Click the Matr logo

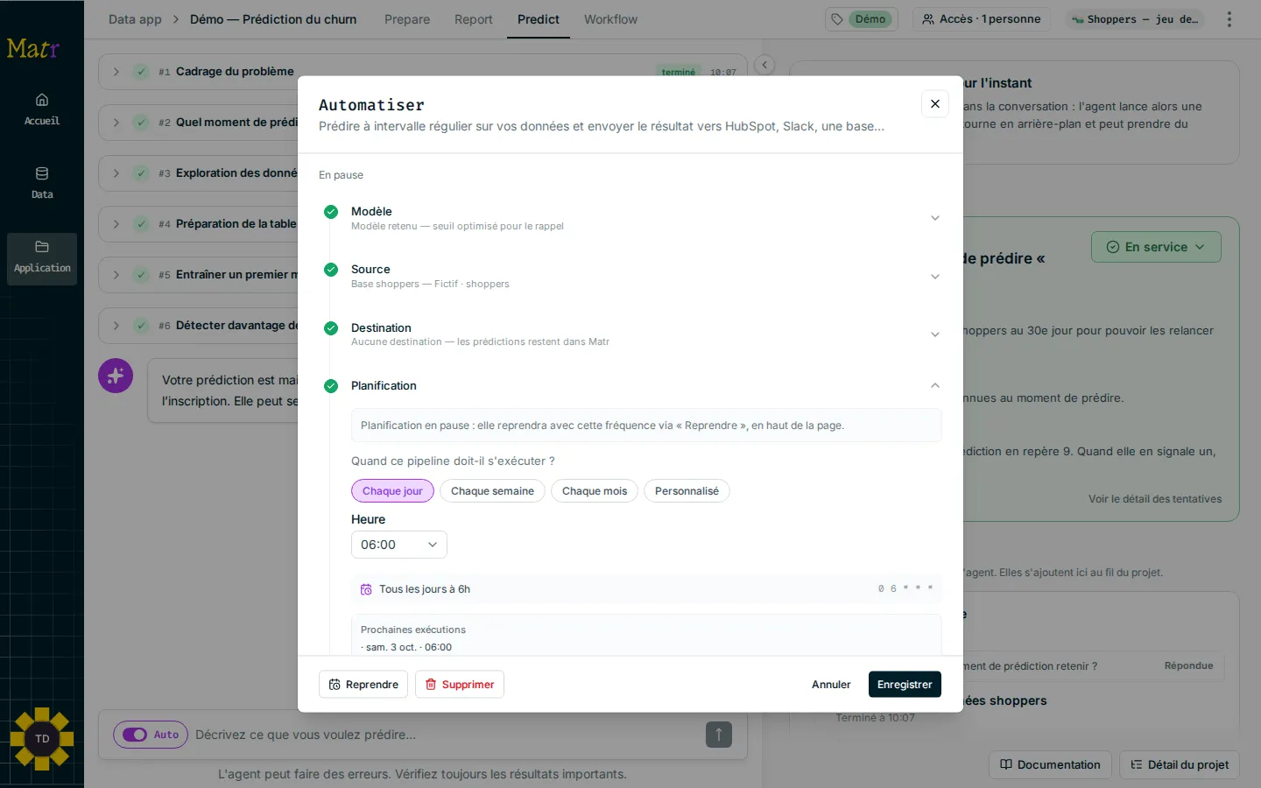[33, 49]
